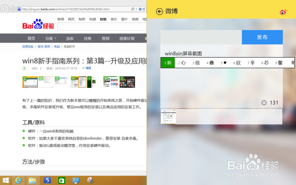Open Snipping Tool from taskbar
The image size is (296, 185).
click(x=90, y=181)
